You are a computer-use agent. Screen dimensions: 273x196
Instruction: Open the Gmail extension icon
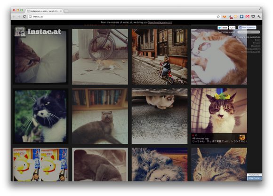pyautogui.click(x=248, y=16)
